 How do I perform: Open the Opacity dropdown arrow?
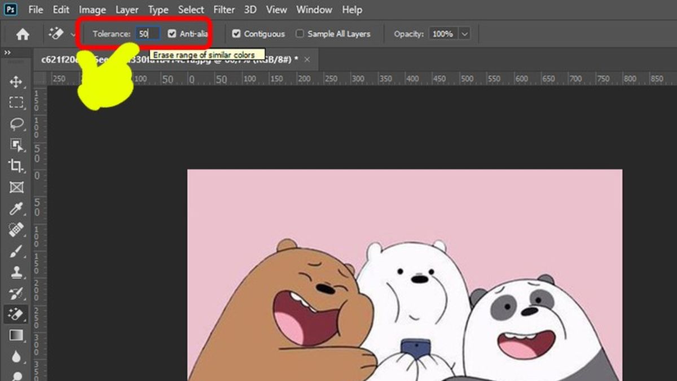pyautogui.click(x=464, y=34)
